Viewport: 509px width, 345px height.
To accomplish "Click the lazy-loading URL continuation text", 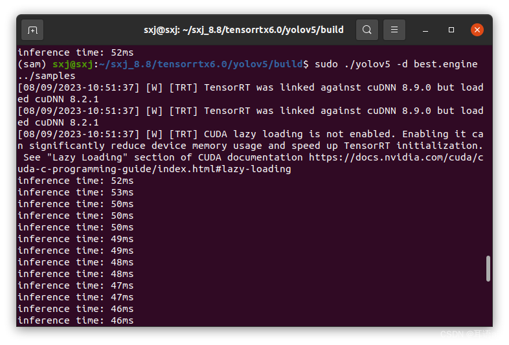I will coord(154,169).
